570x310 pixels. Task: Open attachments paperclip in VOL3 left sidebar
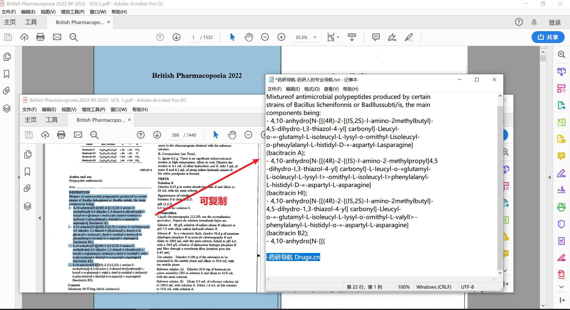point(7,91)
